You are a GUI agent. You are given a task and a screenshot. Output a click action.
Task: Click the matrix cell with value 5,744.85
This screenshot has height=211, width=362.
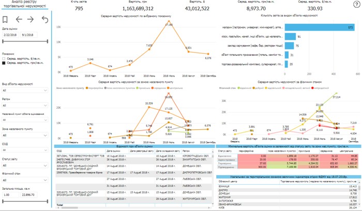click(x=281, y=163)
